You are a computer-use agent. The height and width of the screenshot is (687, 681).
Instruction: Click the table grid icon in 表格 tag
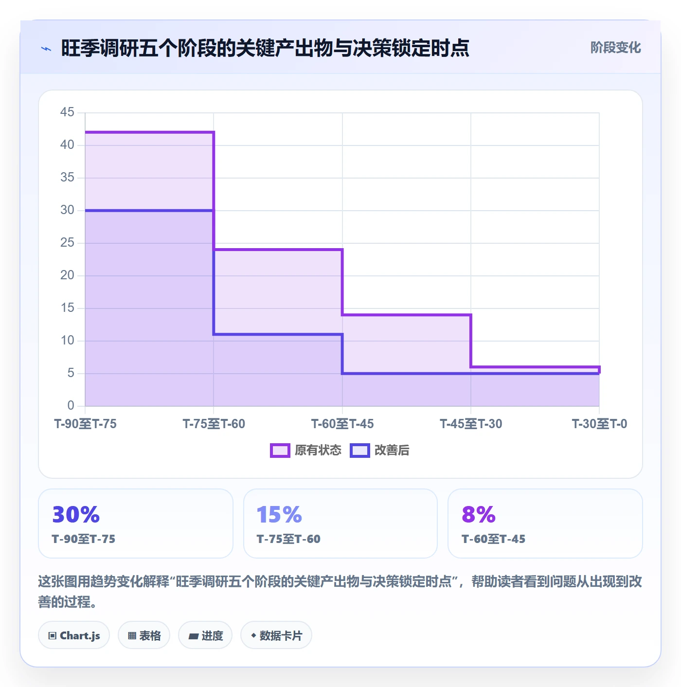(132, 635)
